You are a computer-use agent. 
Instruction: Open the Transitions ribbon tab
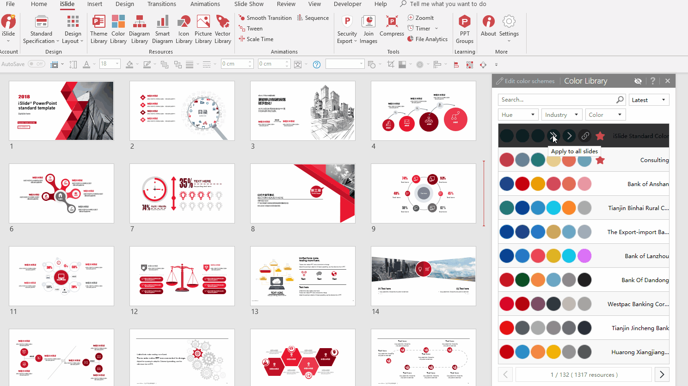point(161,4)
